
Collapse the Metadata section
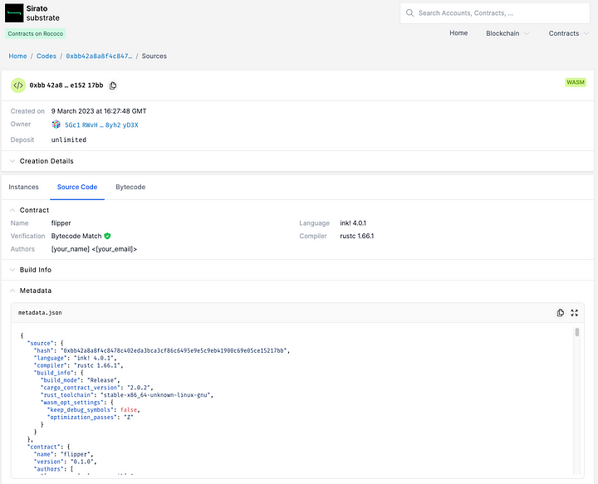(x=13, y=291)
